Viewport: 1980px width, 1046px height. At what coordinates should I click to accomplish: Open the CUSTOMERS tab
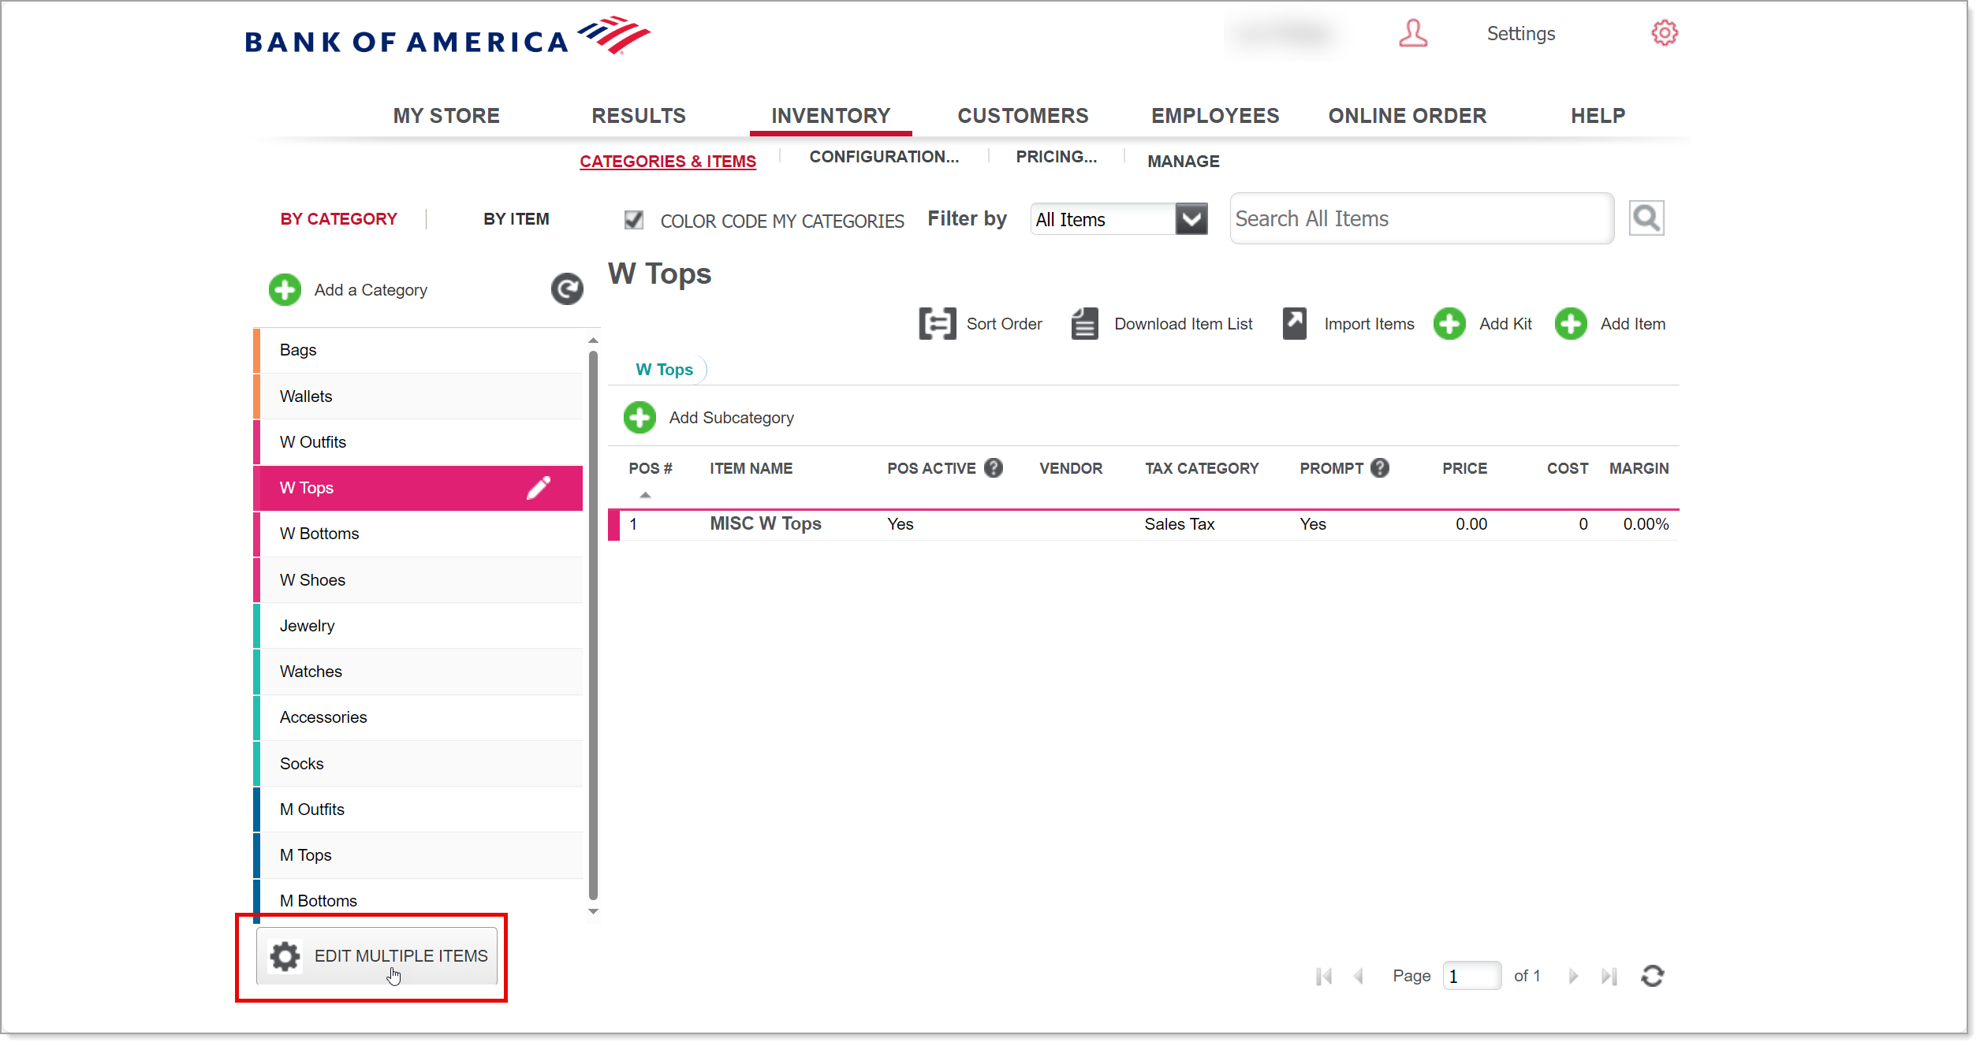pos(1023,116)
